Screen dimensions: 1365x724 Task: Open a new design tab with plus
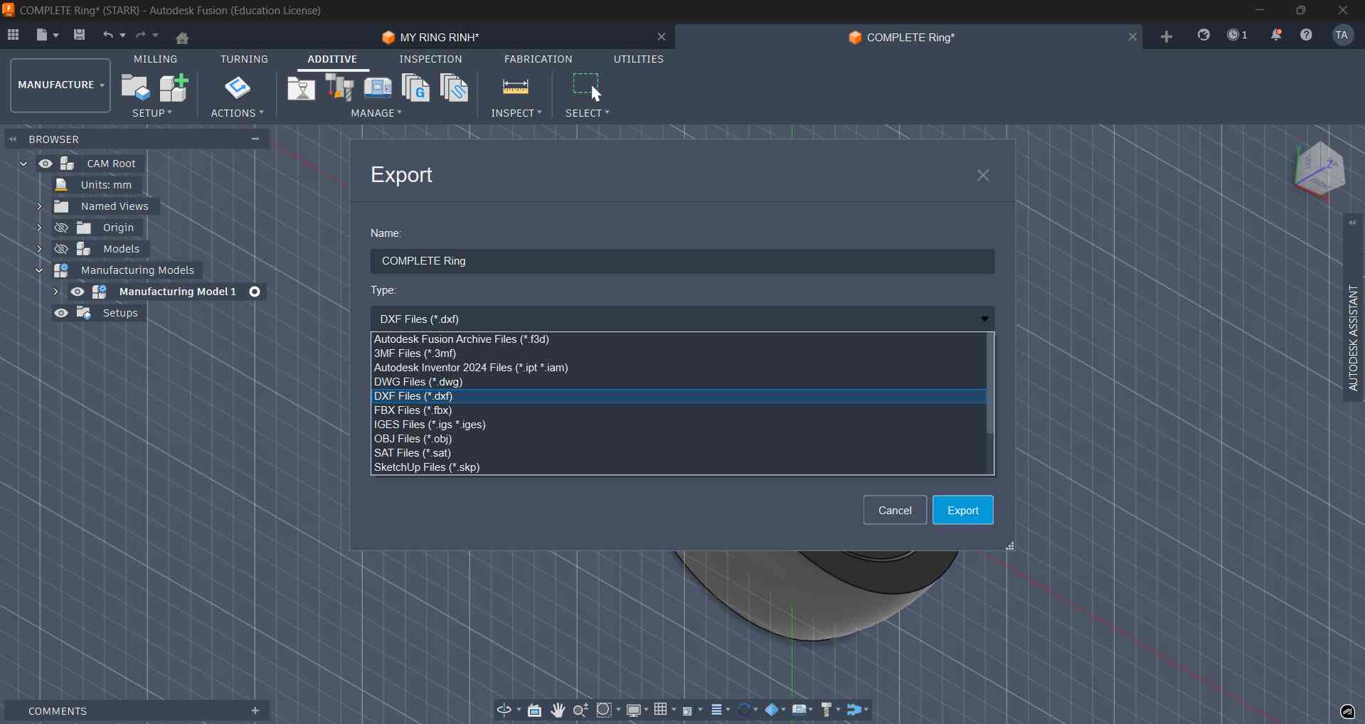tap(1167, 37)
